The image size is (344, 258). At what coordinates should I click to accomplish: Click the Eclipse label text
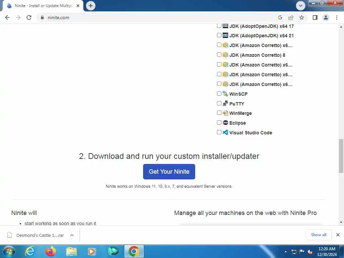coord(238,123)
